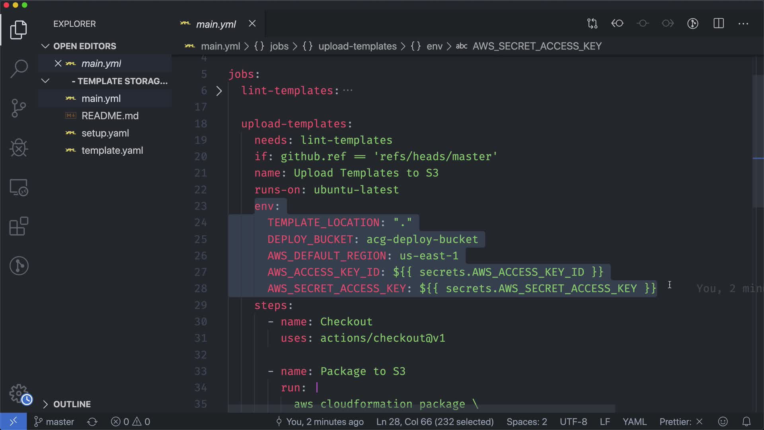The image size is (764, 430).
Task: Open the Run and Debug view
Action: coord(19,148)
